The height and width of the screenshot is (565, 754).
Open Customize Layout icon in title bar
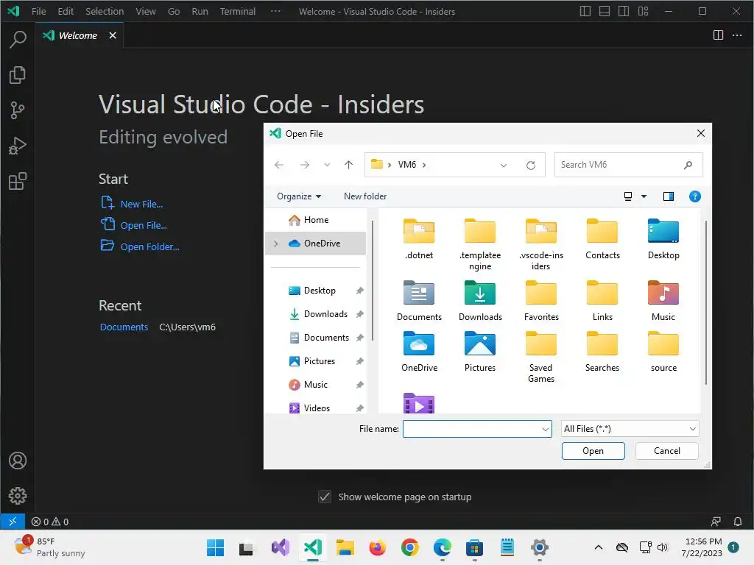(x=644, y=11)
